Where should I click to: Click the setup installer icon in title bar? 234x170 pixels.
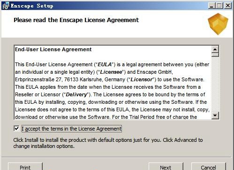(6, 6)
